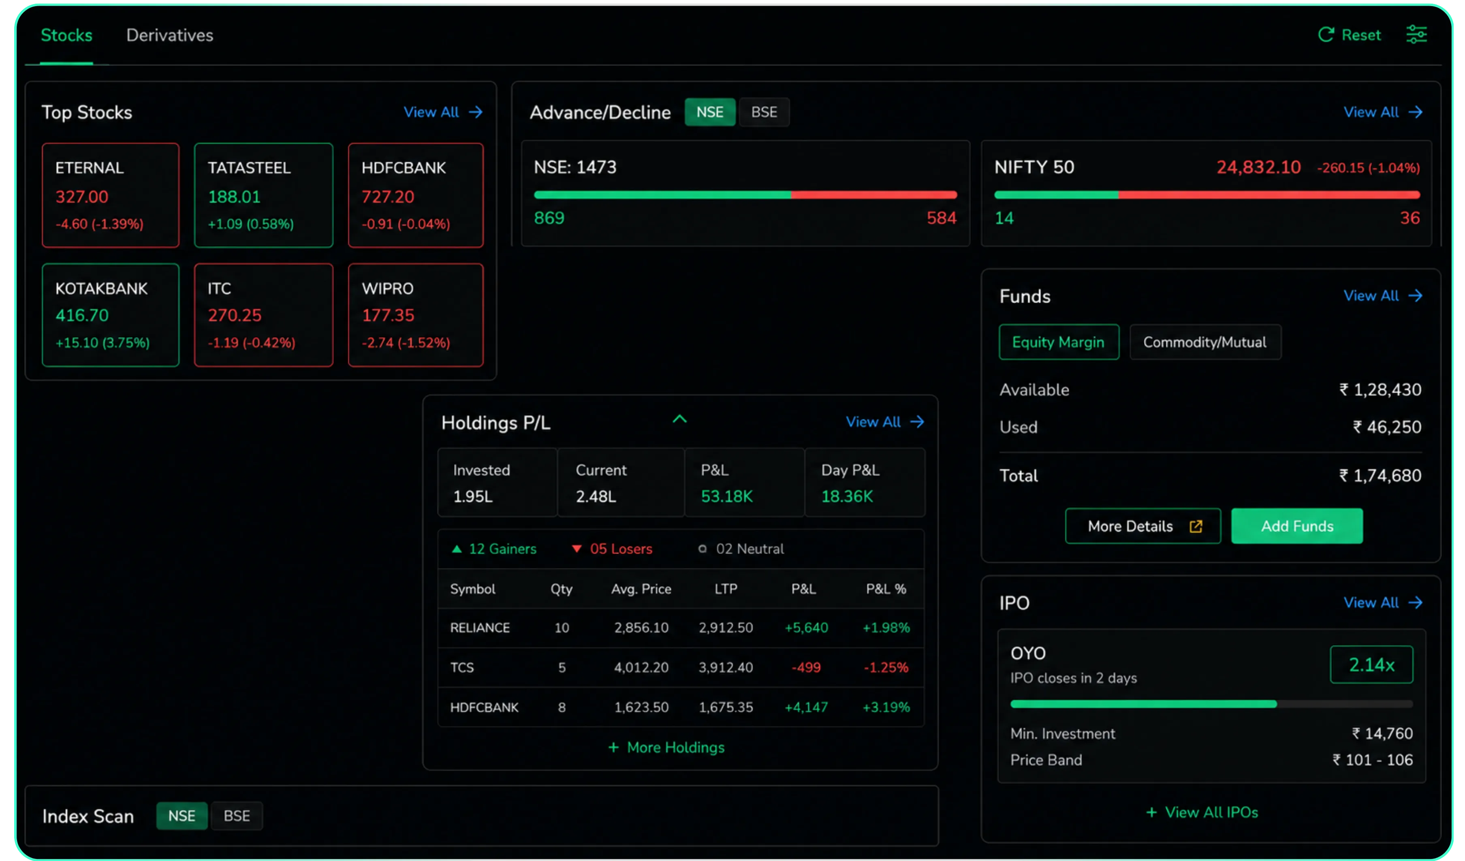1465x861 pixels.
Task: Click the red Losers down-triangle icon
Action: (577, 549)
